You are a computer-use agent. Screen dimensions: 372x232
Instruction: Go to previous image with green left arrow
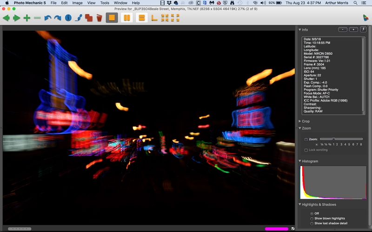[6, 18]
